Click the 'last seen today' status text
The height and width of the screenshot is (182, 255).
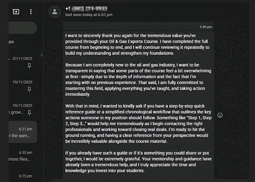click(89, 15)
